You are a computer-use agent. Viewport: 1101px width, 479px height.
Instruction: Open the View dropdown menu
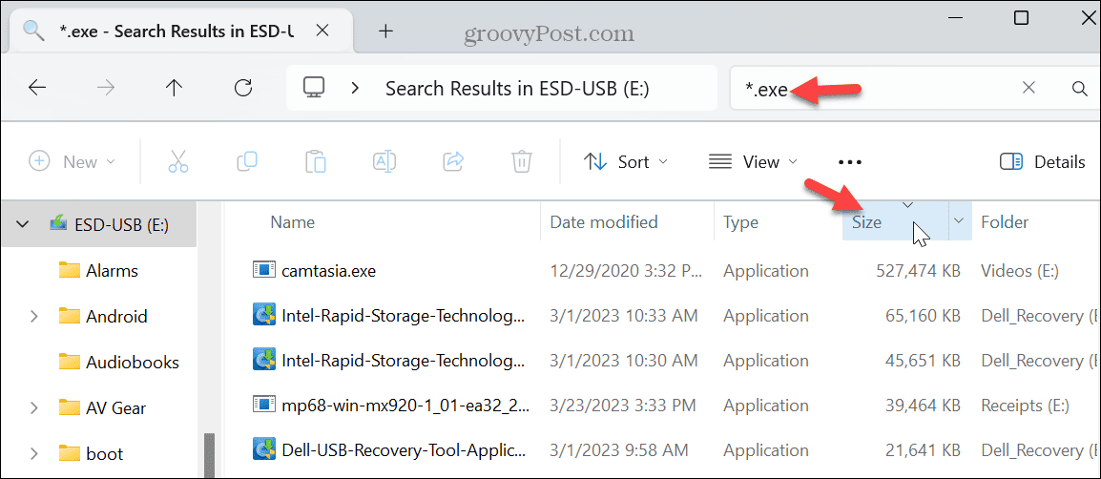[x=753, y=162]
